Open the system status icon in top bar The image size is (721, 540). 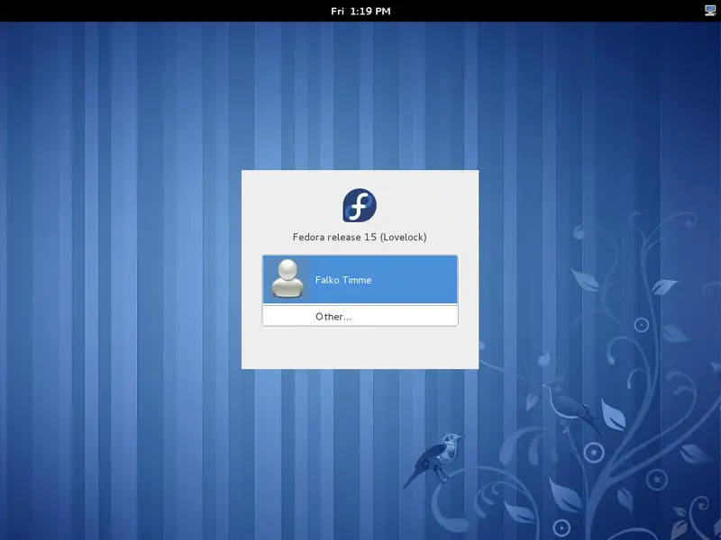point(710,11)
